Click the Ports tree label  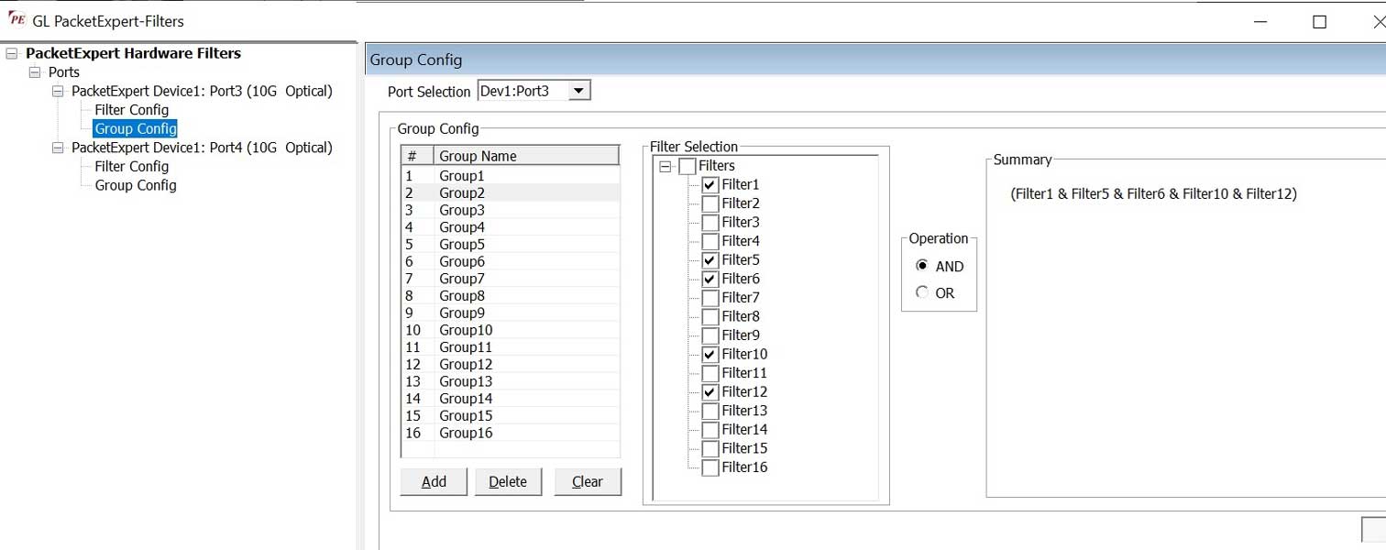(x=64, y=72)
